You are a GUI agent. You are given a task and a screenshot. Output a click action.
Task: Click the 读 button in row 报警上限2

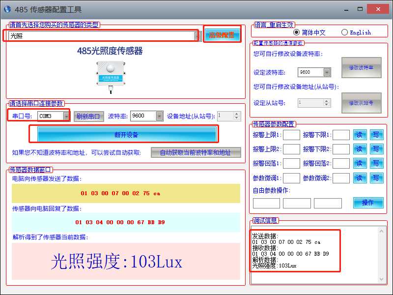tap(360, 149)
